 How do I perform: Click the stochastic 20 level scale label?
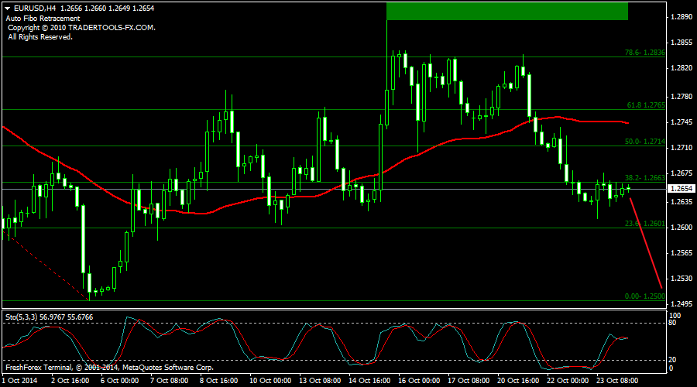tap(672, 360)
